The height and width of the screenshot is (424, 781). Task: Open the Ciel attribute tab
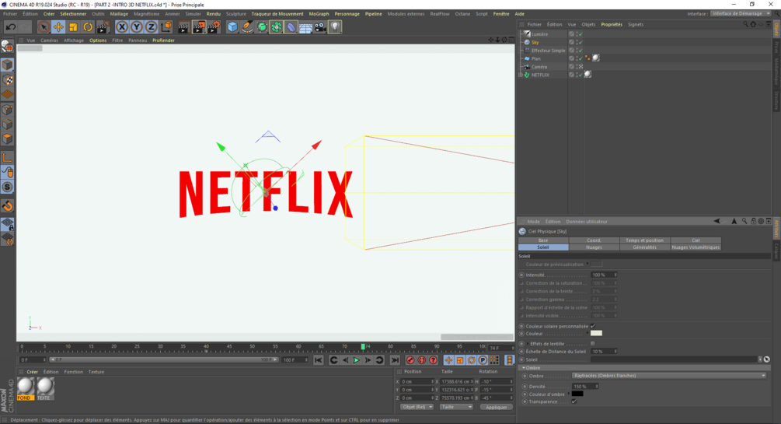coord(696,240)
